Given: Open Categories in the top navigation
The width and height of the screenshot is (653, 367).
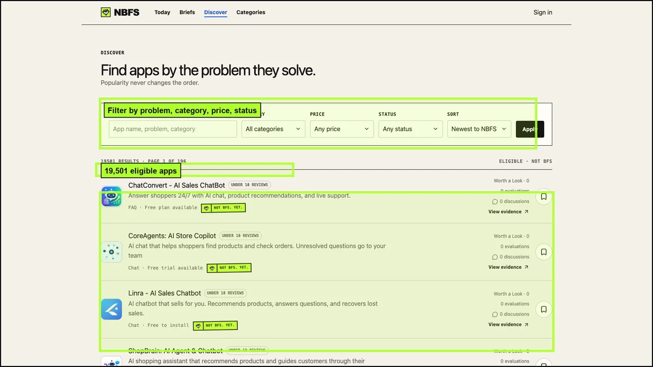Looking at the screenshot, I should 251,12.
